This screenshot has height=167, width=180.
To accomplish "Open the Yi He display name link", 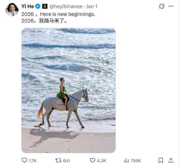I will click(28, 6).
